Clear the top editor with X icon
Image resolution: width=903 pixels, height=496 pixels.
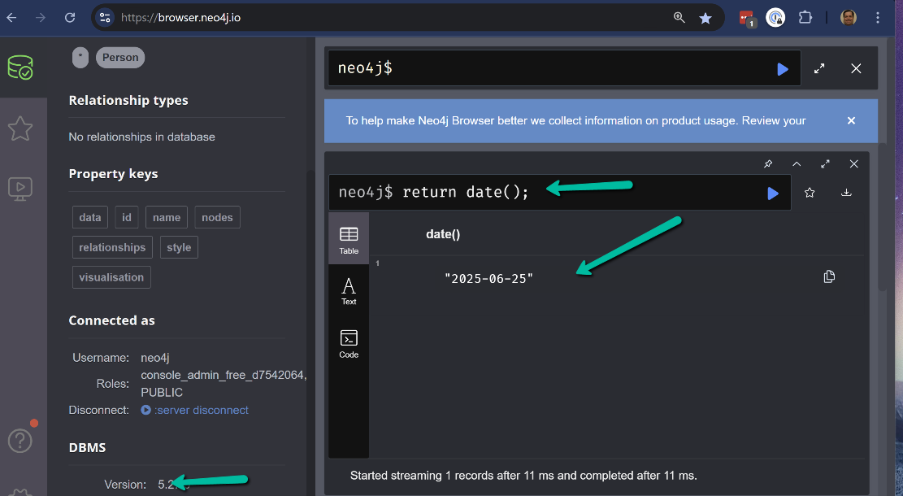pyautogui.click(x=857, y=68)
